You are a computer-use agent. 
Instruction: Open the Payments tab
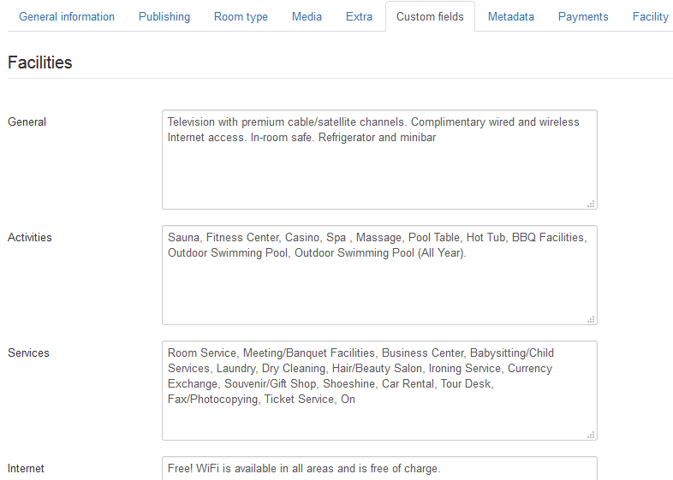[583, 17]
